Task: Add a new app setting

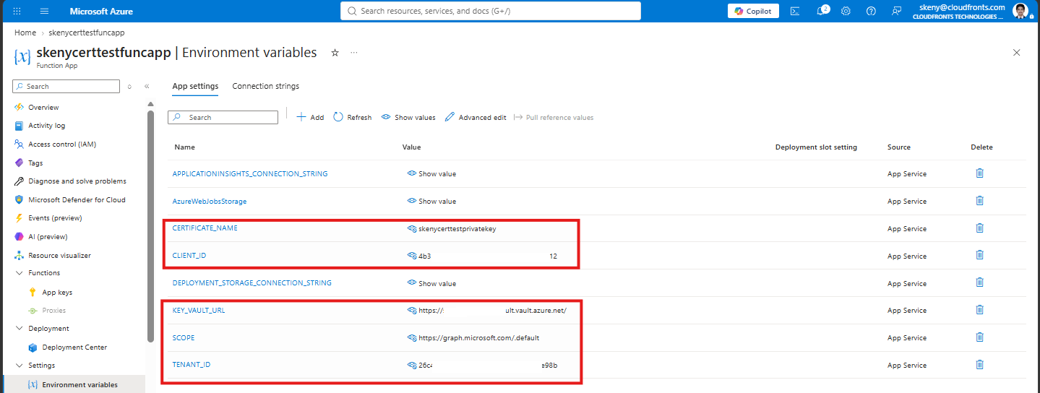Action: pos(311,117)
